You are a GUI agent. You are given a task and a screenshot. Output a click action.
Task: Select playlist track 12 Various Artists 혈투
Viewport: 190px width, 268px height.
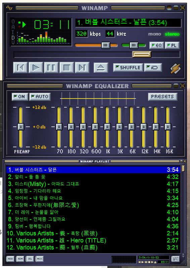pyautogui.click(x=93, y=247)
